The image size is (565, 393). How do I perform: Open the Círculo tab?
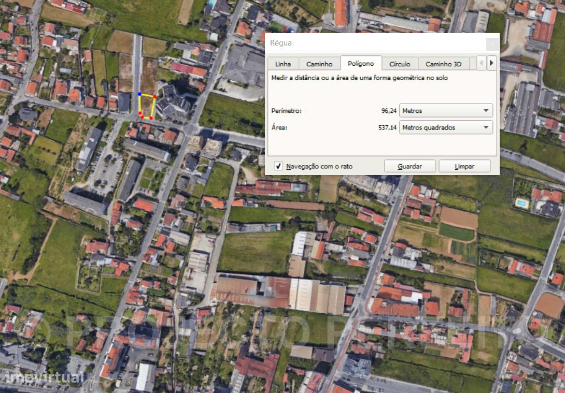(400, 64)
